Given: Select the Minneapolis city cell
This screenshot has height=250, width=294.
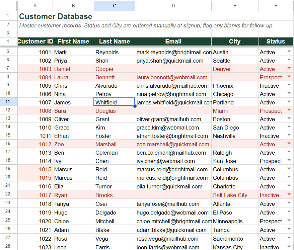Looking at the screenshot, I should (x=235, y=221).
